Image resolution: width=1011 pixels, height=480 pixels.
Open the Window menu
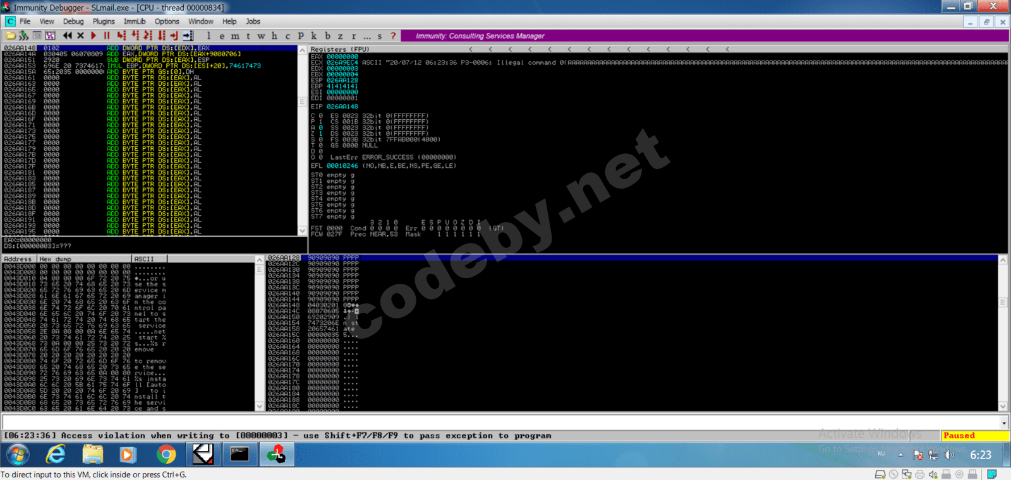(x=201, y=21)
